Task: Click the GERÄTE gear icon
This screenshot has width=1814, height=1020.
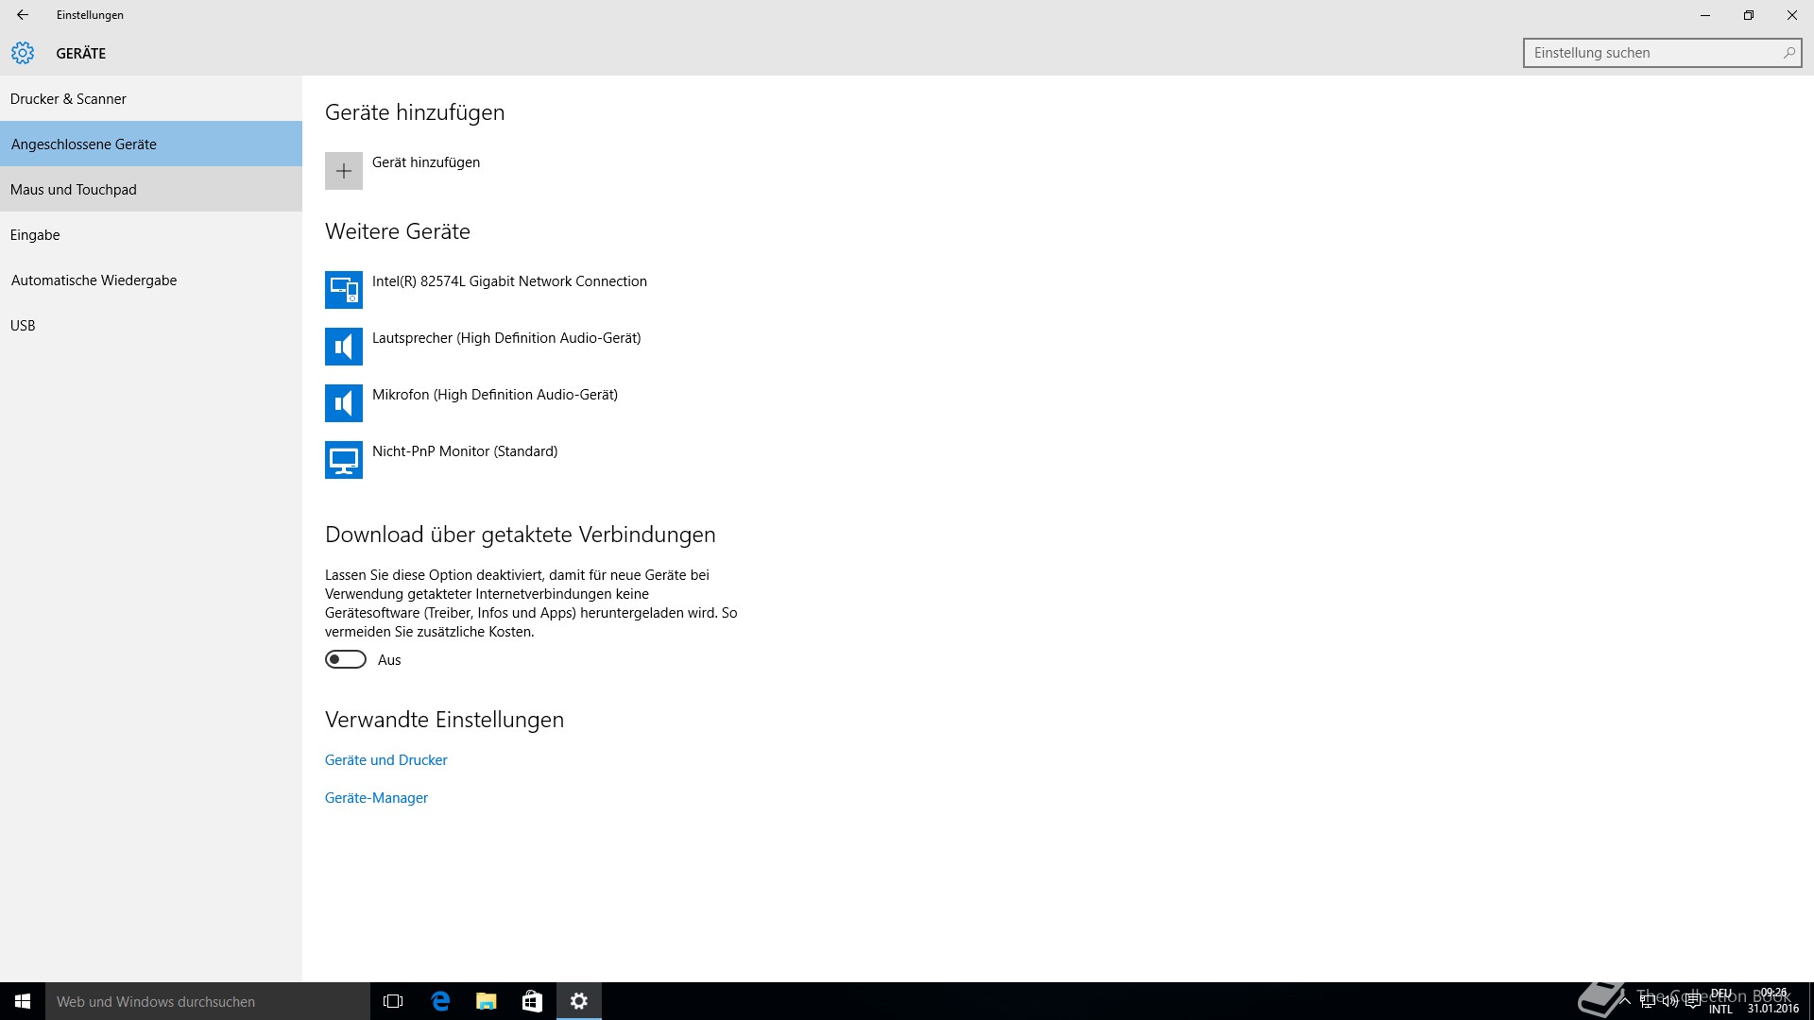Action: click(x=23, y=53)
